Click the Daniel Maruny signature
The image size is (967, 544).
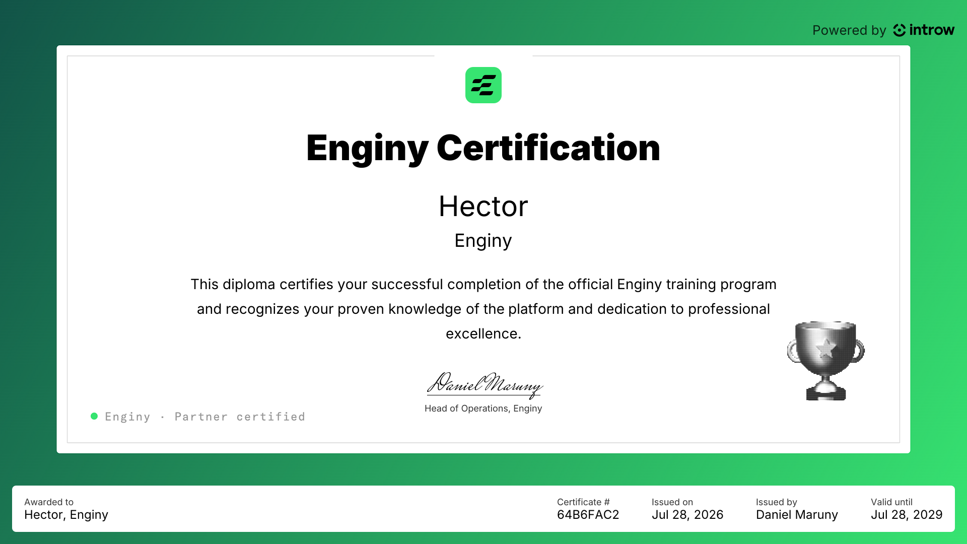click(485, 385)
